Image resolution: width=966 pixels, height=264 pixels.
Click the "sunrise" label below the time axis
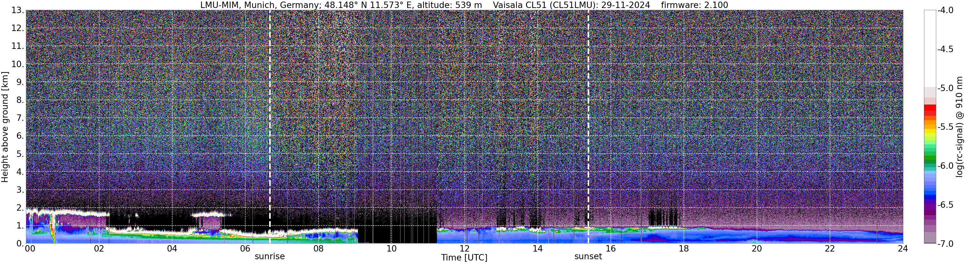[x=270, y=257]
